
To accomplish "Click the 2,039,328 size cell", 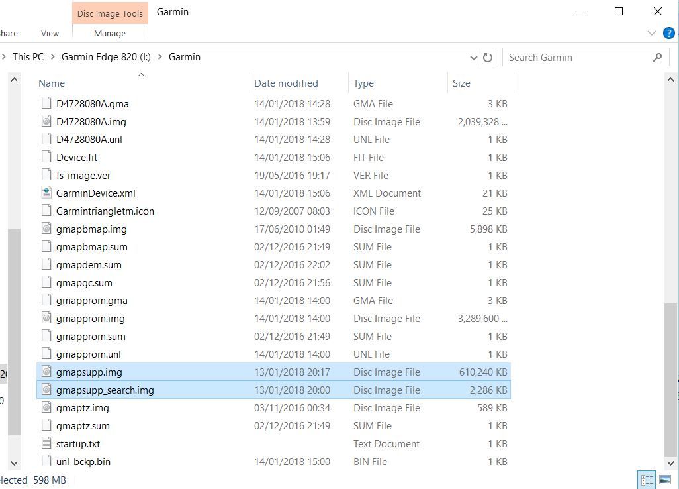I will pos(483,122).
